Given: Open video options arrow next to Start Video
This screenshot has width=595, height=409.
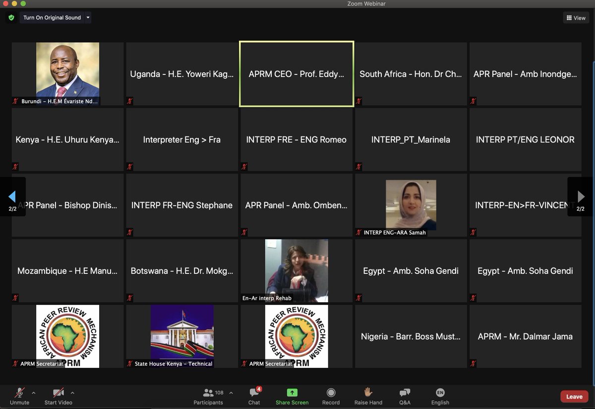Looking at the screenshot, I should [x=72, y=392].
